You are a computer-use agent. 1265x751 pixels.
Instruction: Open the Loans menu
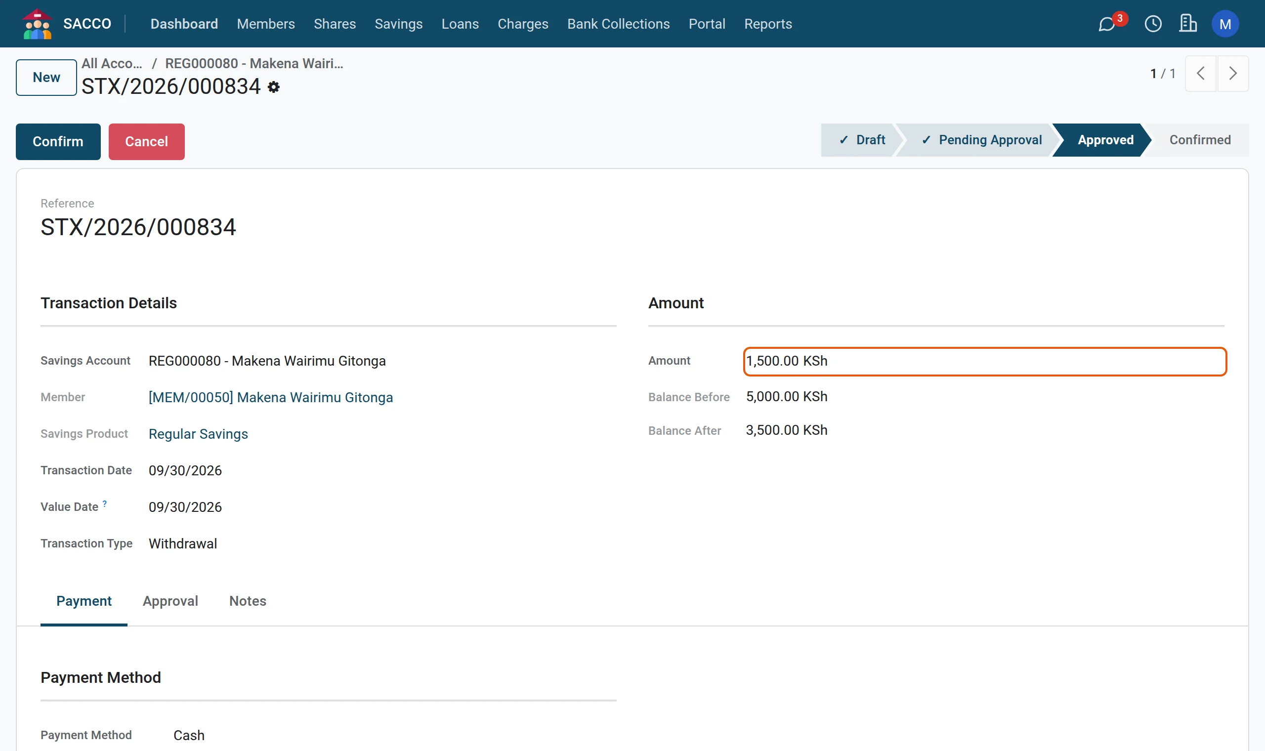point(460,24)
